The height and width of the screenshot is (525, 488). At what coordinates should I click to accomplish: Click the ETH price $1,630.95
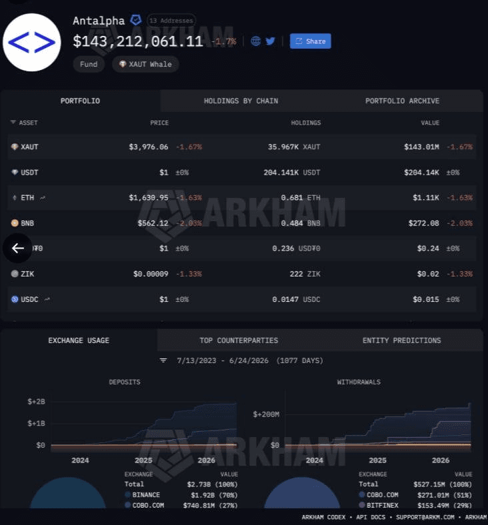tap(149, 198)
